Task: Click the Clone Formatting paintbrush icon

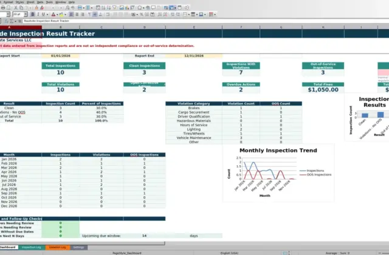Action: pyautogui.click(x=36, y=8)
